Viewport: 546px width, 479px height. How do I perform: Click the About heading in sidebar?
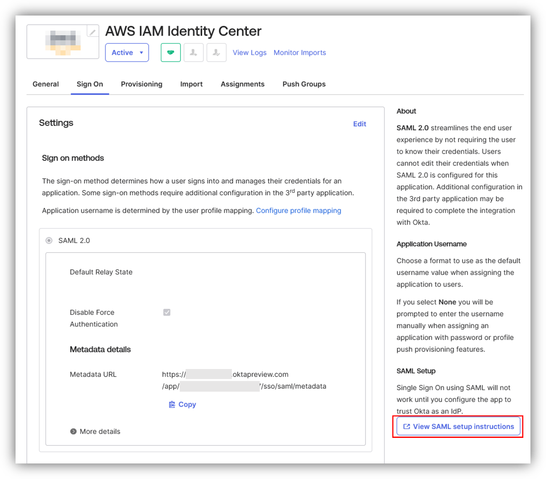[x=406, y=111]
